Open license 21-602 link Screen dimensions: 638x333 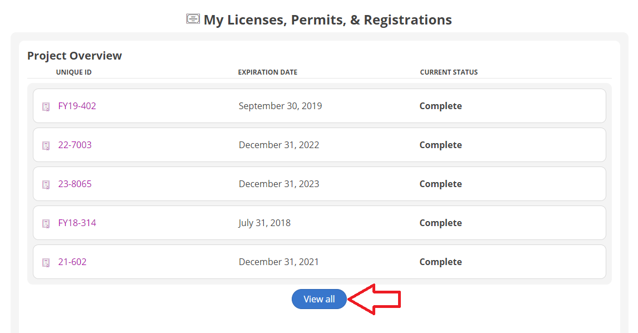point(72,262)
